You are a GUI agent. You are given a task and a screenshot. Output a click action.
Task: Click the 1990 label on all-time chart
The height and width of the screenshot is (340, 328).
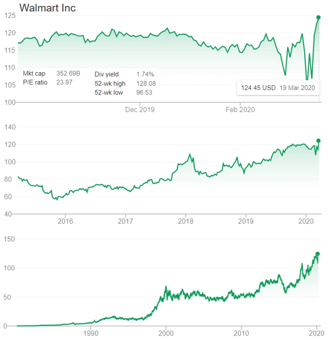91,333
